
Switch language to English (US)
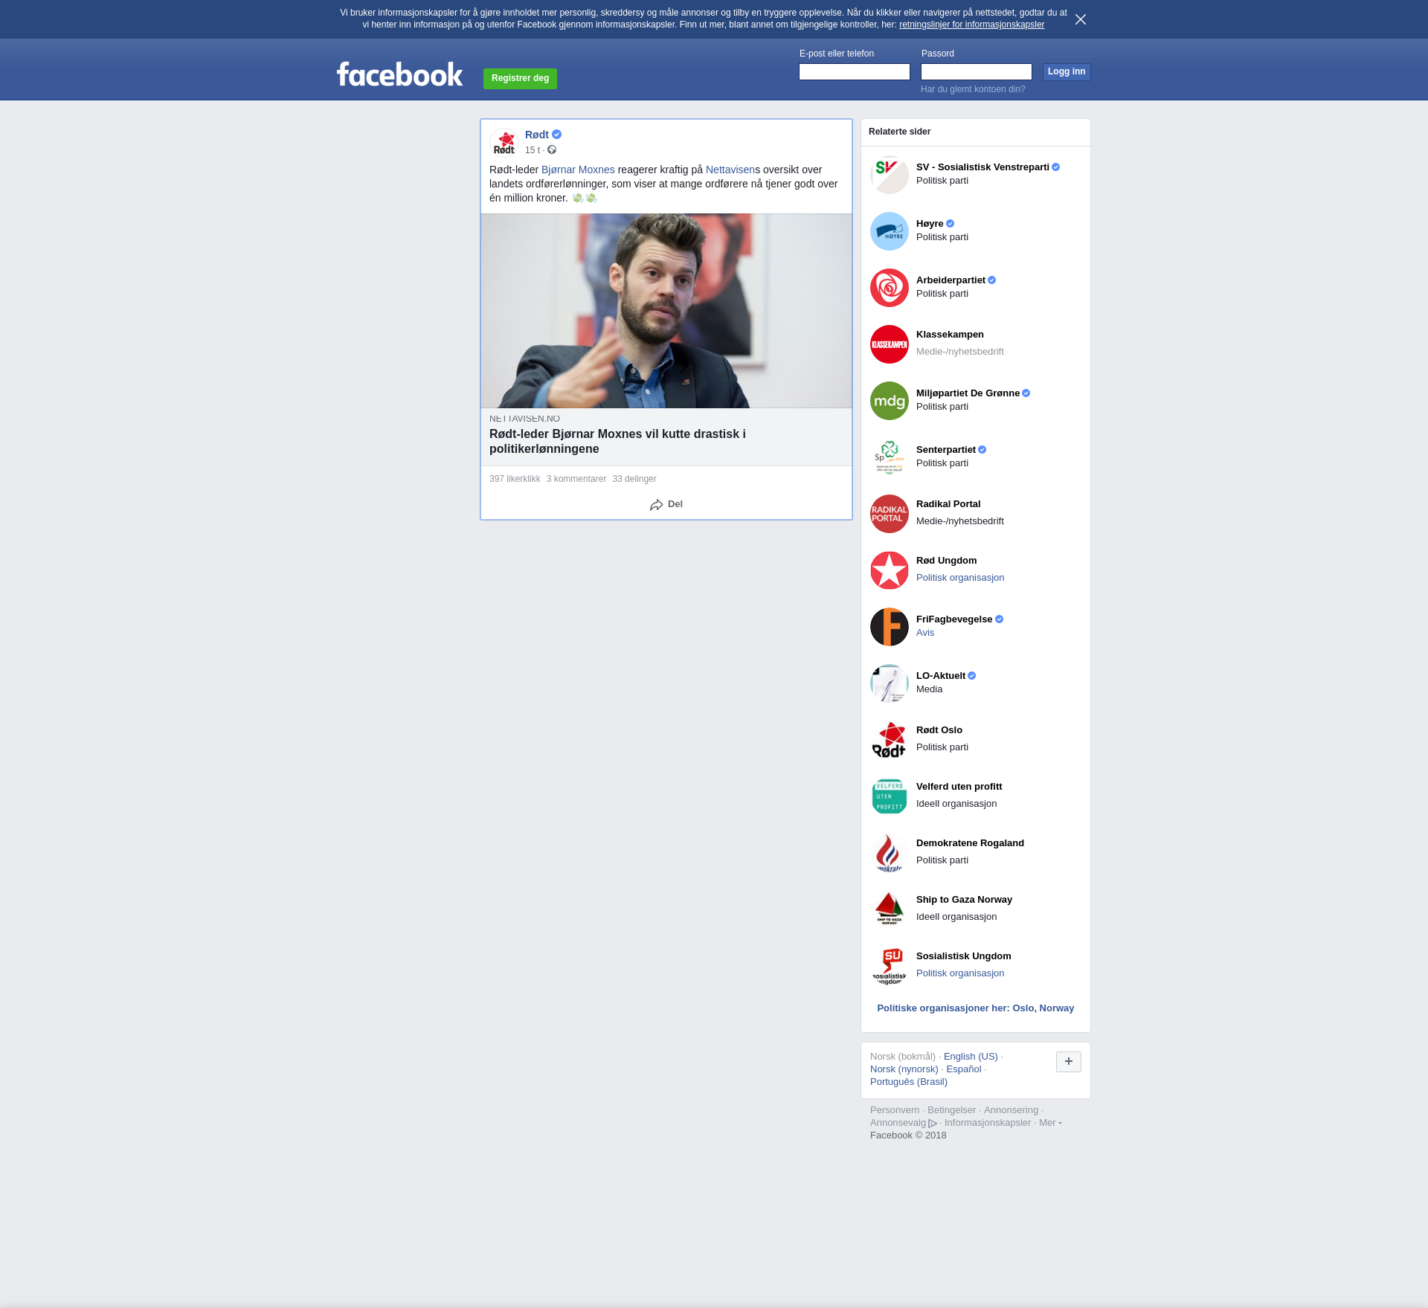tap(971, 1057)
